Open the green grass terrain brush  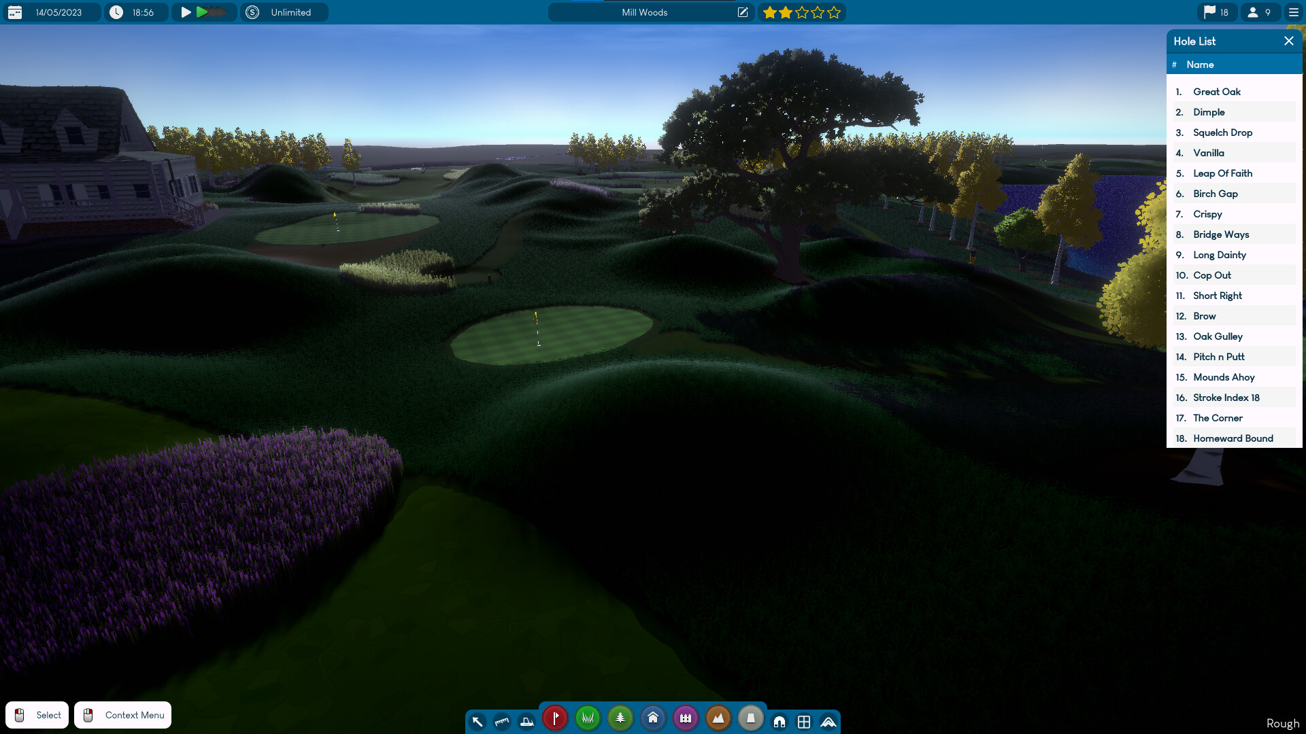588,718
